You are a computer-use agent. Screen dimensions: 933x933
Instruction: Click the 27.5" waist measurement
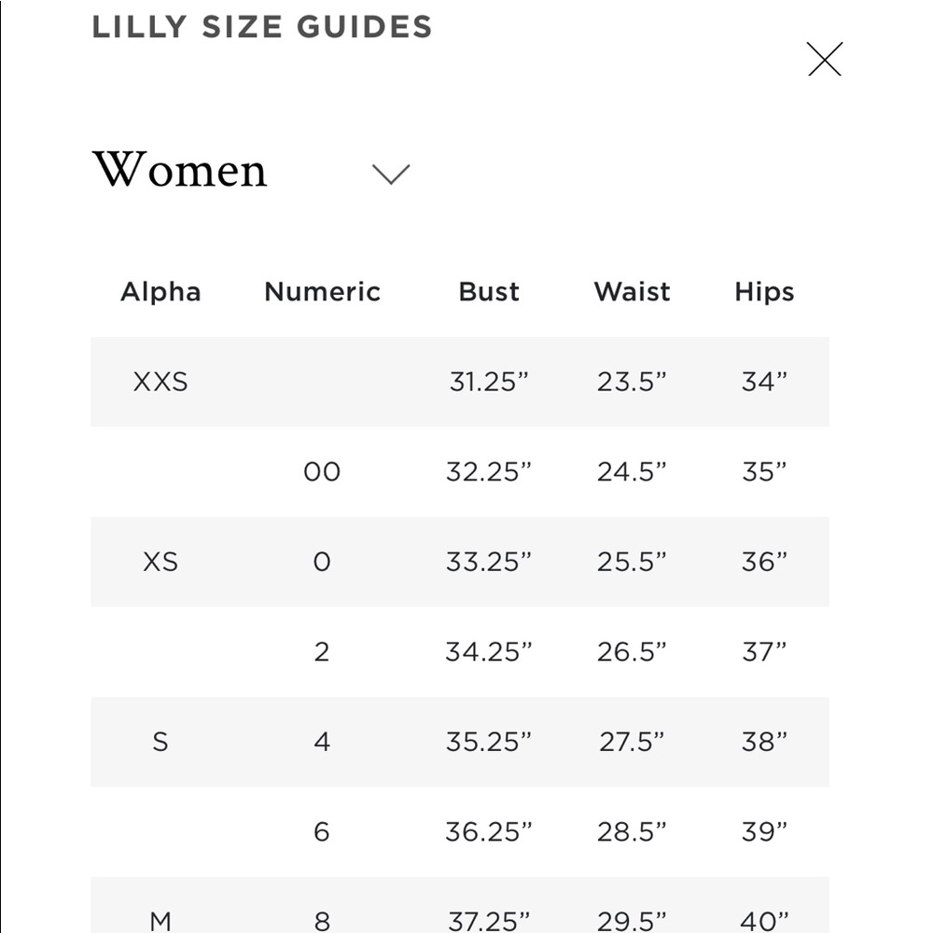pos(632,742)
